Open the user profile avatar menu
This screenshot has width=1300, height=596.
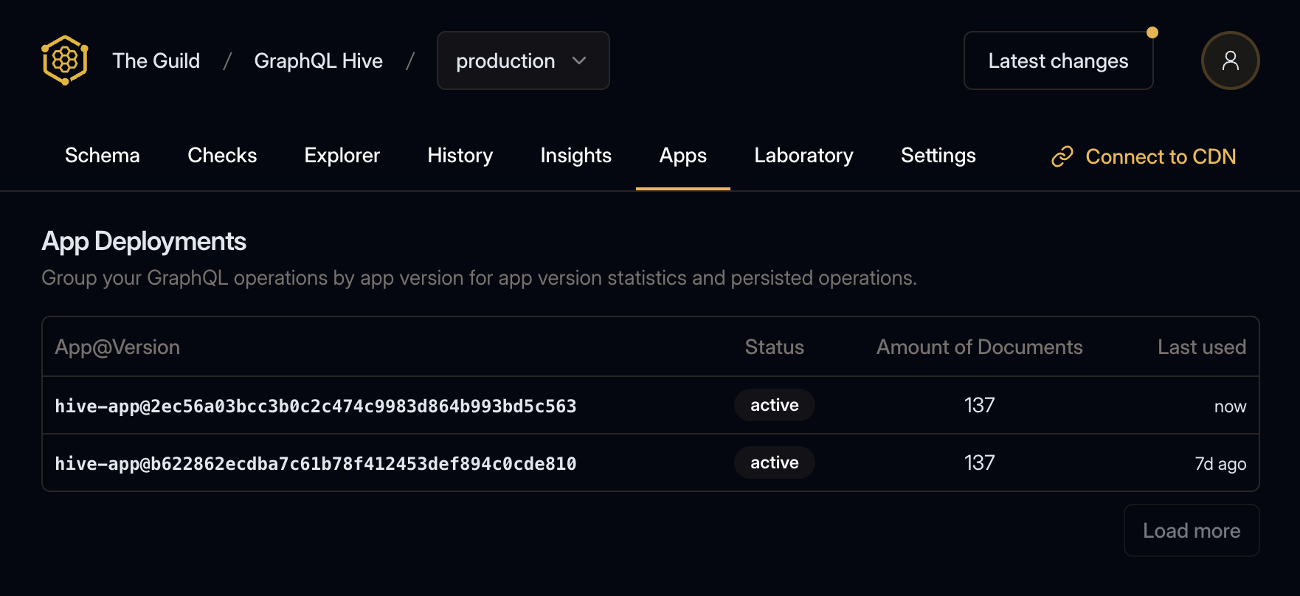[x=1230, y=60]
